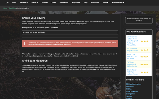Click the 'Anti-Spam Measures' heading
The height and width of the screenshot is (99, 159).
[35, 61]
